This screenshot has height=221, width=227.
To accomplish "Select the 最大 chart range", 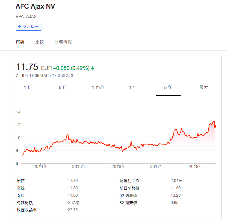I will tap(204, 87).
